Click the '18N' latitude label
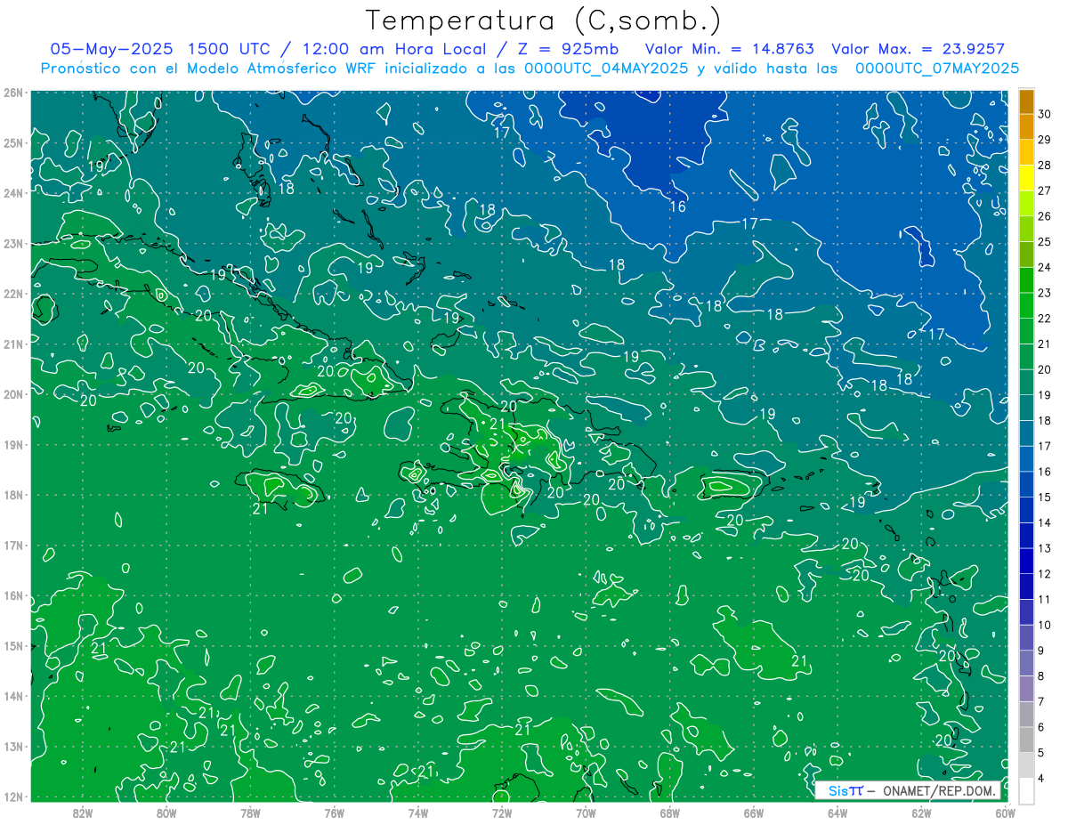This screenshot has width=1068, height=825. (x=13, y=495)
